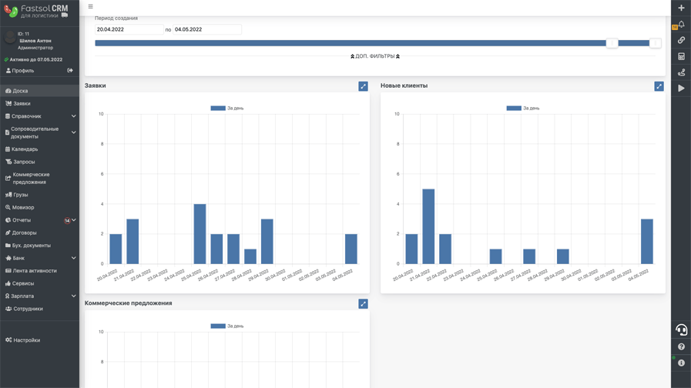Click the headset support icon

click(x=681, y=329)
